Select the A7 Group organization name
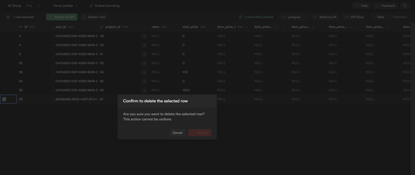The image size is (415, 175). 15,6
